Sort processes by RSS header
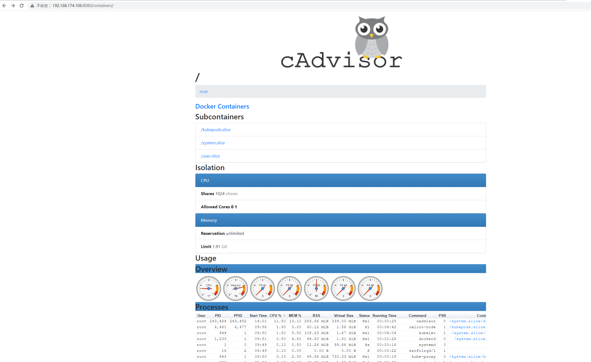The height and width of the screenshot is (362, 591). point(316,316)
